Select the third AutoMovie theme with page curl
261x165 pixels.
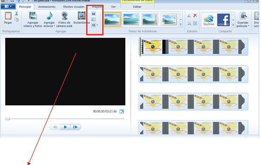(x=150, y=20)
